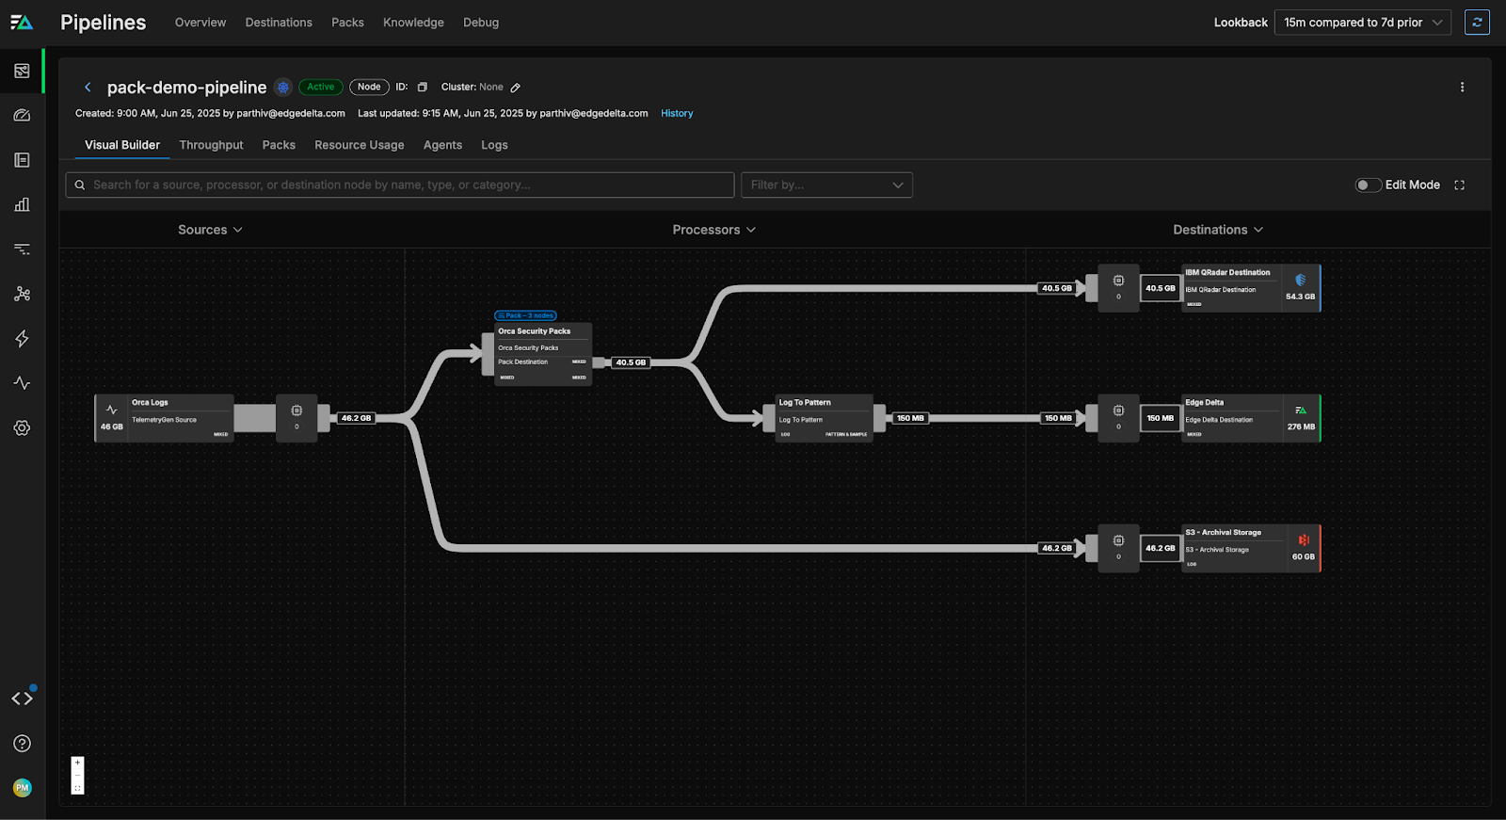Toggle Edit Mode switch on

click(x=1368, y=185)
